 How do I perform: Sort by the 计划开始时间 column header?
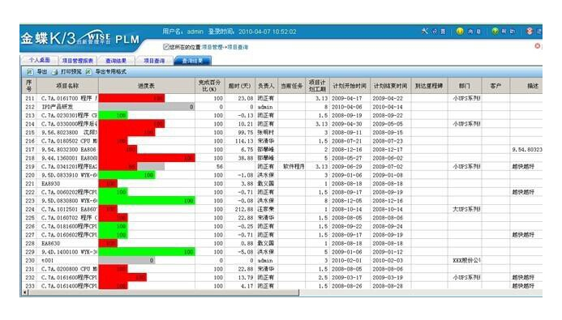(350, 86)
